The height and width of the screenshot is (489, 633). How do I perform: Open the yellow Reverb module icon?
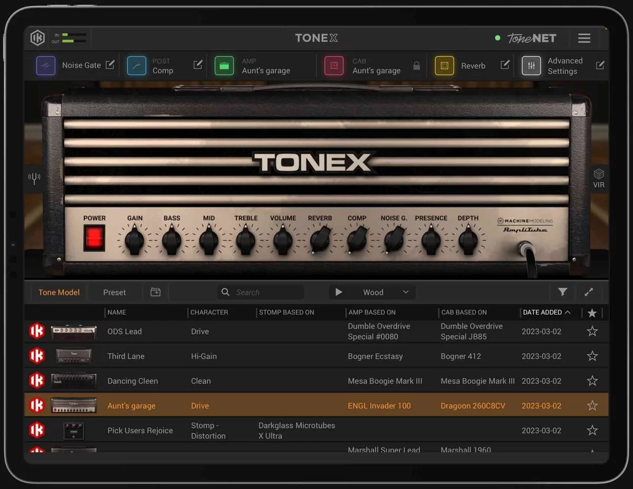[444, 65]
